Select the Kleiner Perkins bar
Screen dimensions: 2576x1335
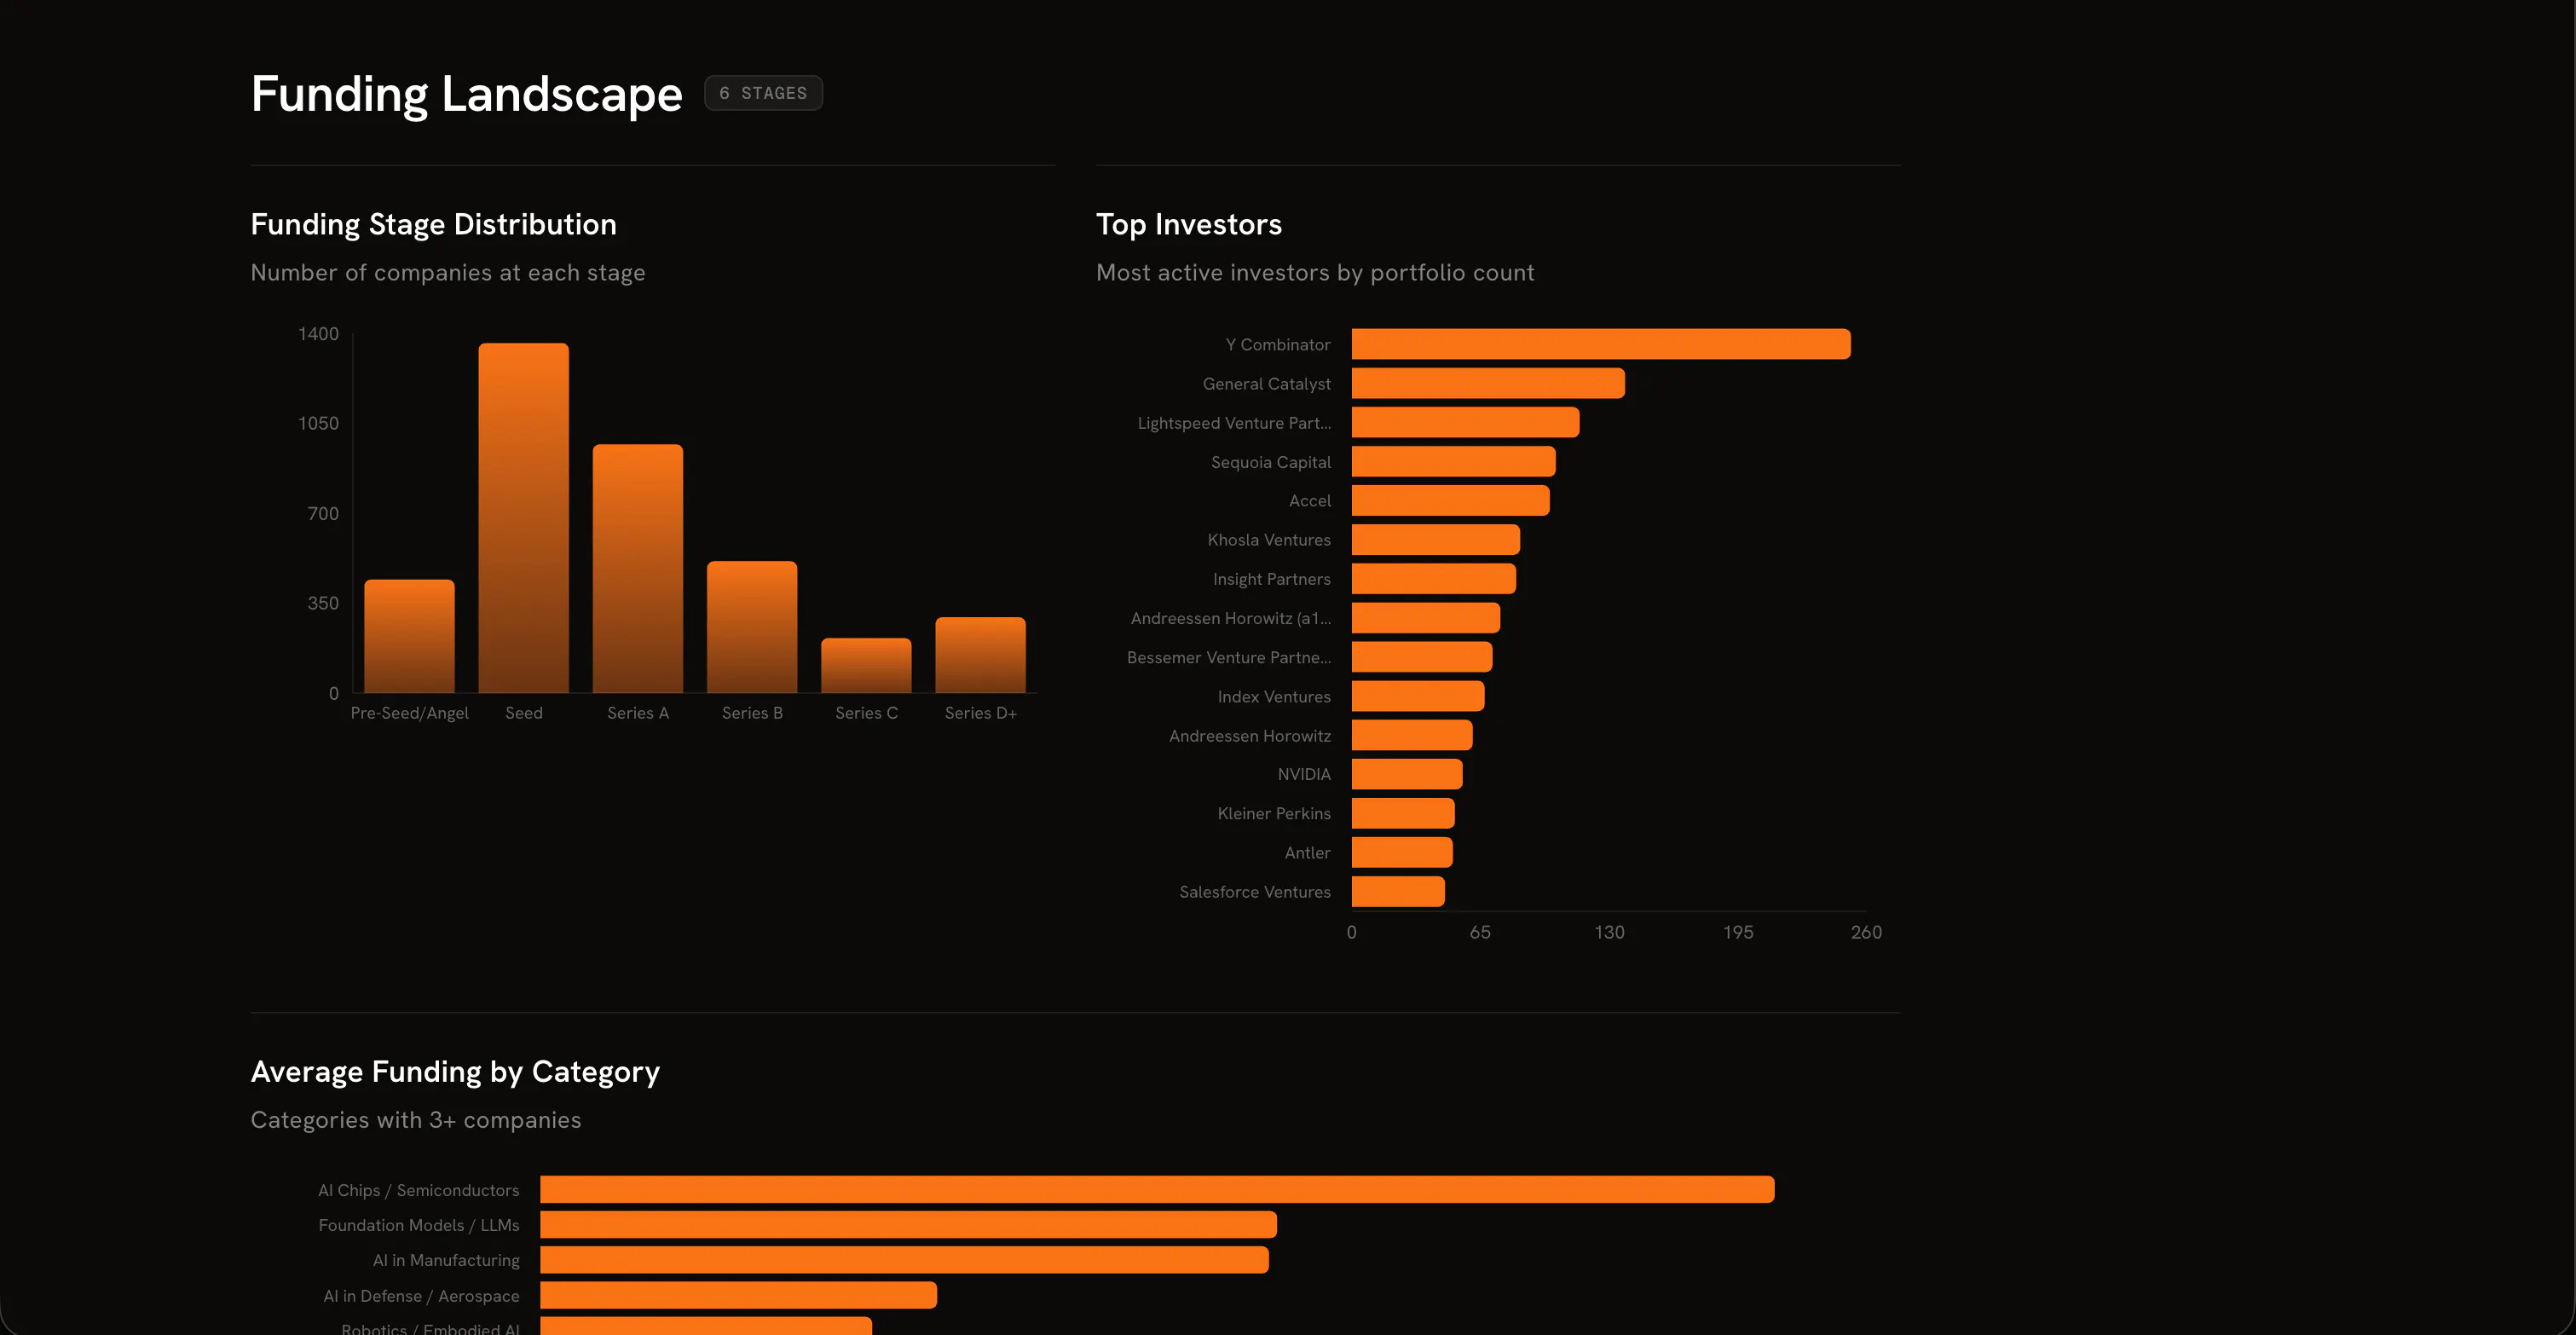point(1402,813)
